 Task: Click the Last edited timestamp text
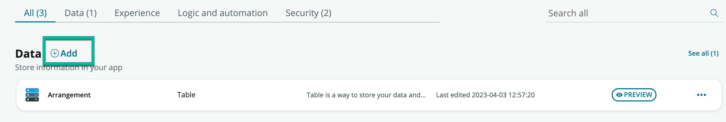485,95
